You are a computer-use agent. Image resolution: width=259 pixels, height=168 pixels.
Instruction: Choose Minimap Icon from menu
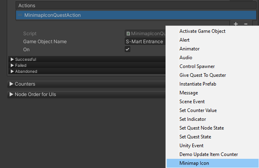coord(212,163)
